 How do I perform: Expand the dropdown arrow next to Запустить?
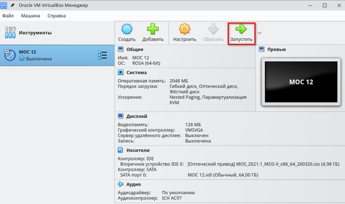click(259, 33)
